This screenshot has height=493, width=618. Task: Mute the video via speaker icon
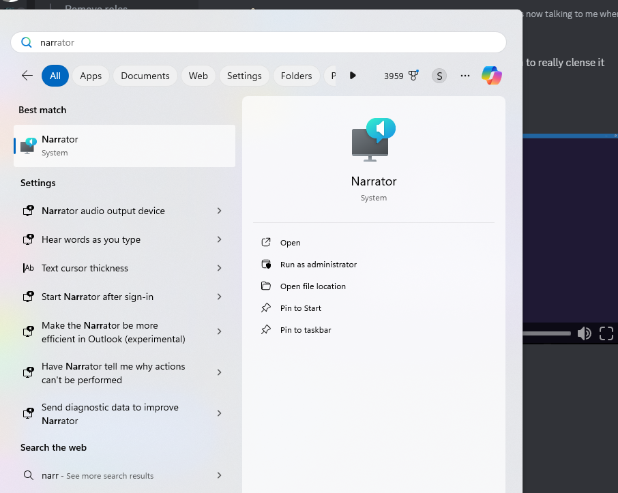click(x=584, y=333)
